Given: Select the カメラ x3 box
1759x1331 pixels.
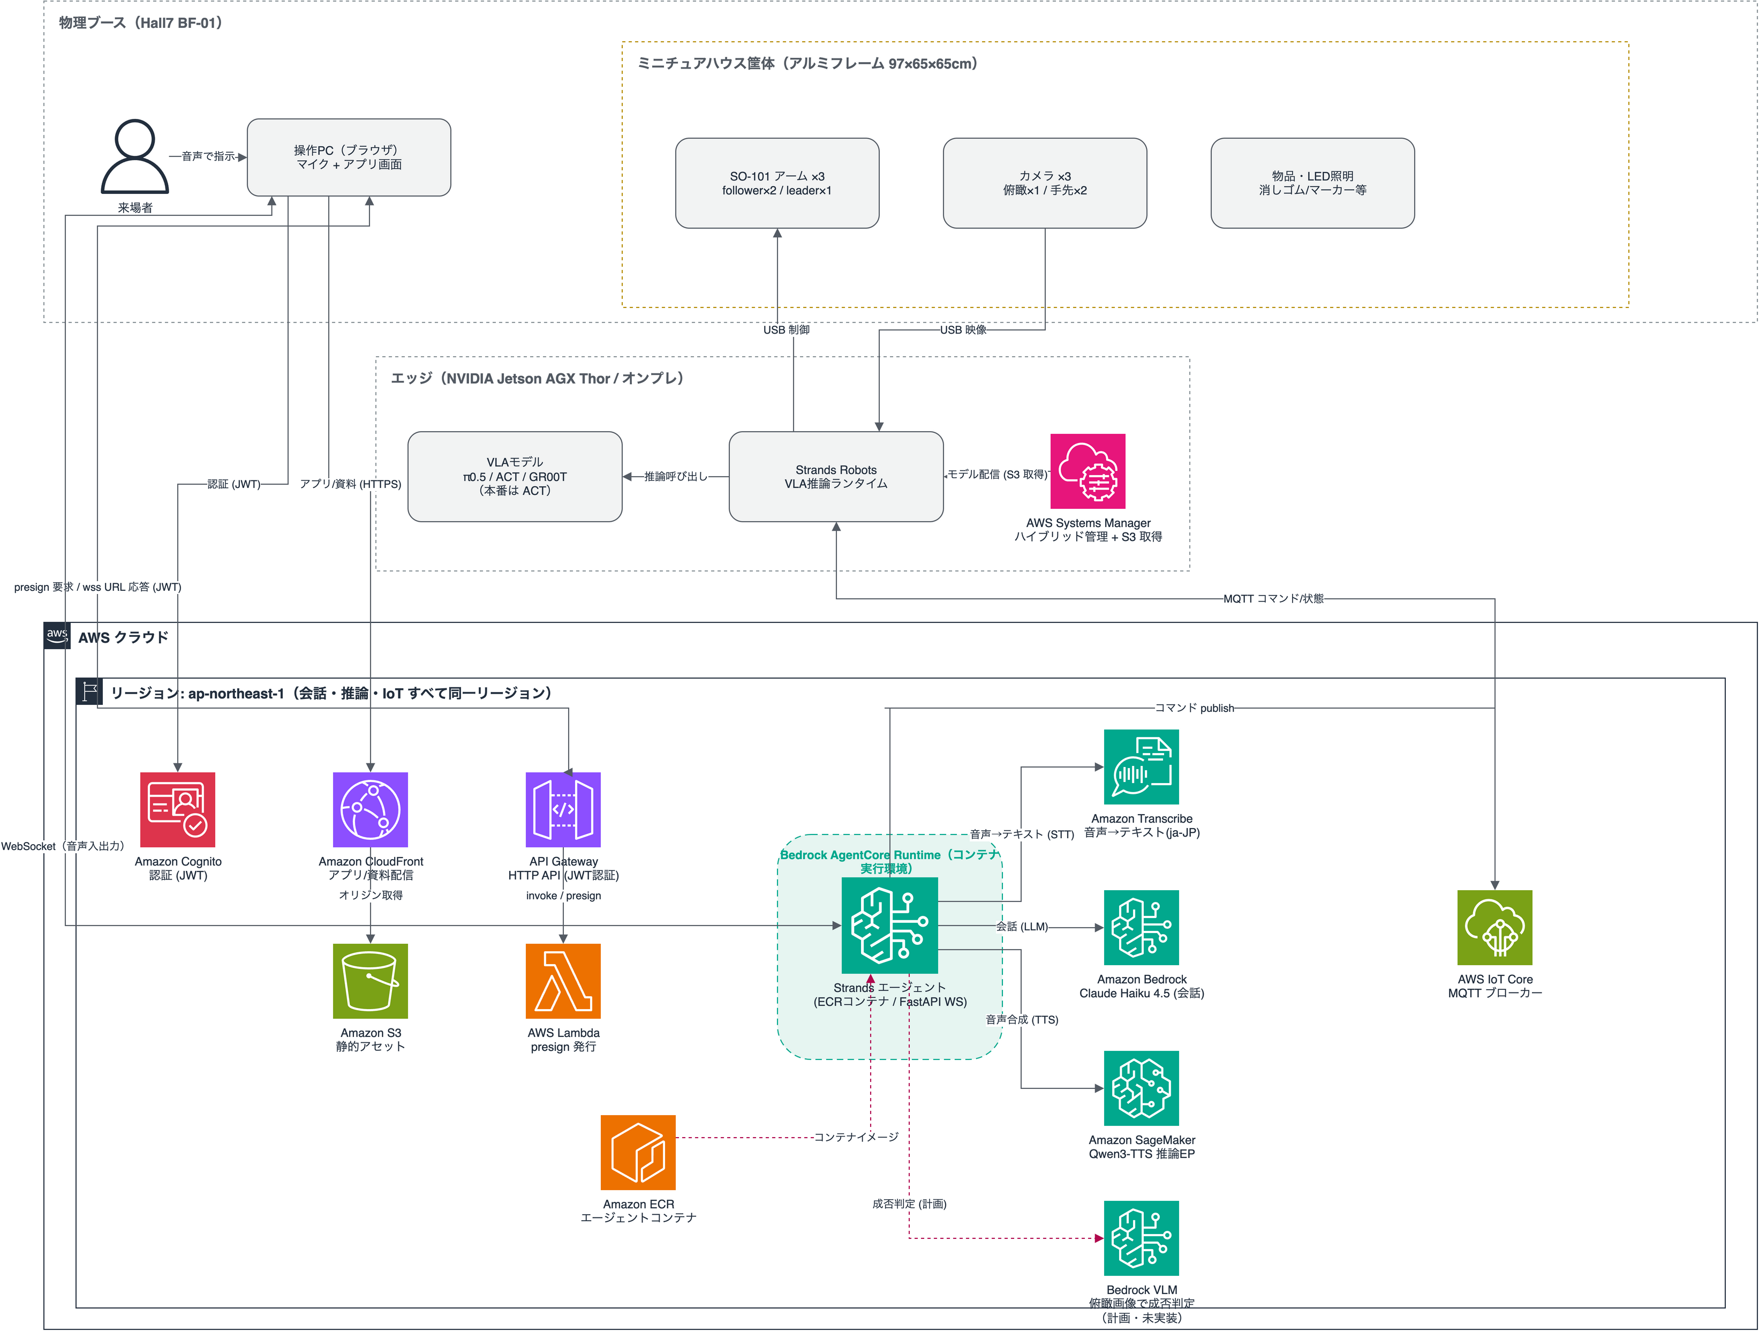Looking at the screenshot, I should (x=1045, y=183).
